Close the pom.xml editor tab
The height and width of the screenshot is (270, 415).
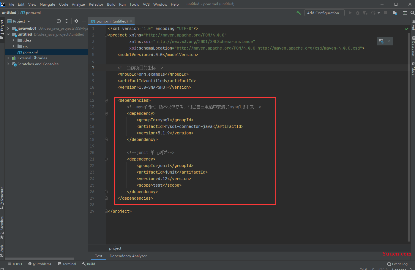click(x=131, y=21)
